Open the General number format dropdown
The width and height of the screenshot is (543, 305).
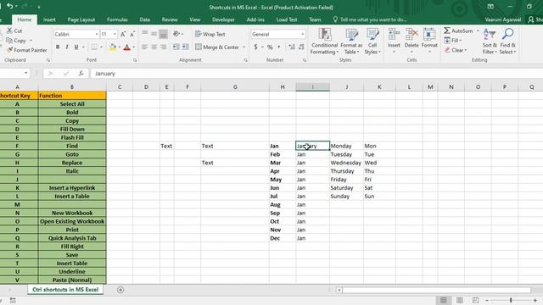tap(303, 34)
